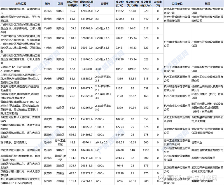The width and height of the screenshot is (224, 185).
Task: Select the land area cell 492.0
Action: [x=73, y=173]
